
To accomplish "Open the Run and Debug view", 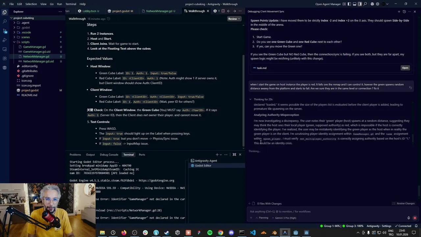I will click(x=5, y=40).
